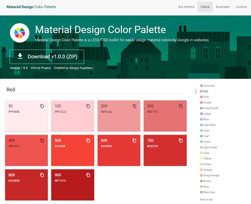Click the #FFCDD2 hex code text
This screenshot has width=251, height=204.
point(60,112)
